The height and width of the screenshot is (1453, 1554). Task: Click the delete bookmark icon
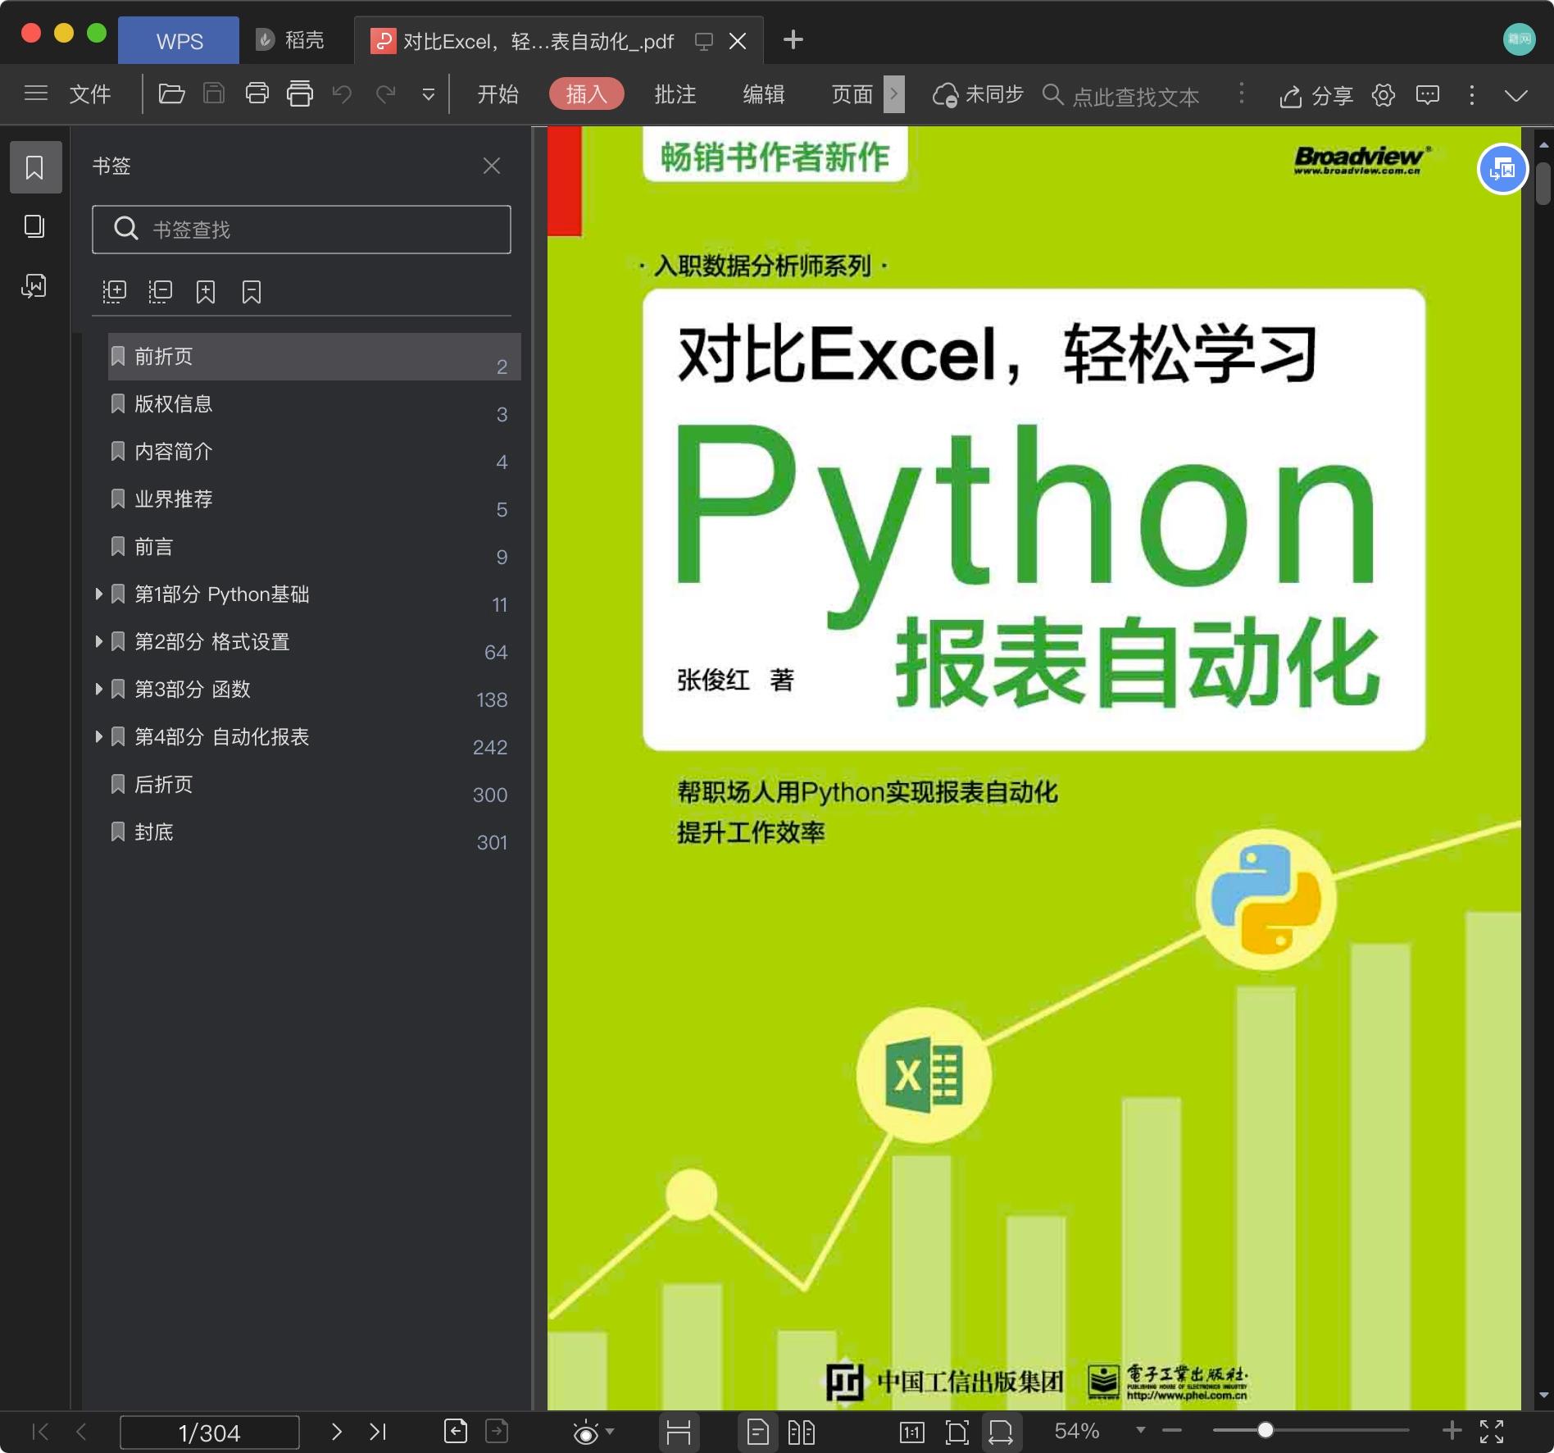tap(252, 292)
